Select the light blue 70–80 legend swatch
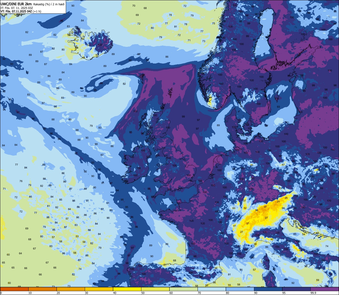 [x=212, y=289]
